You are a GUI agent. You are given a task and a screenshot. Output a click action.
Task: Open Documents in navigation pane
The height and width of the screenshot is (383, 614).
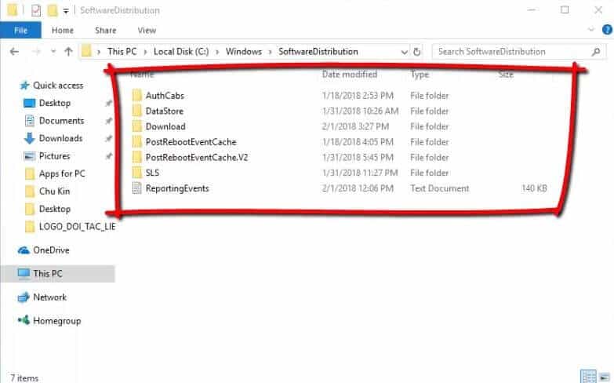coord(61,121)
